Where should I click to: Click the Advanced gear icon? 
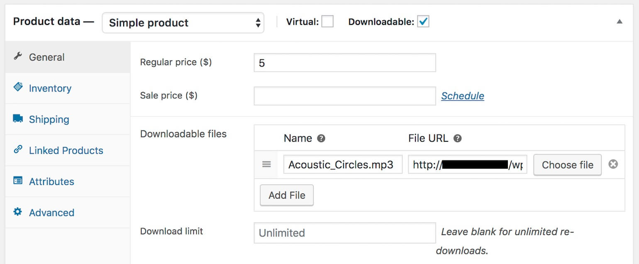(18, 212)
